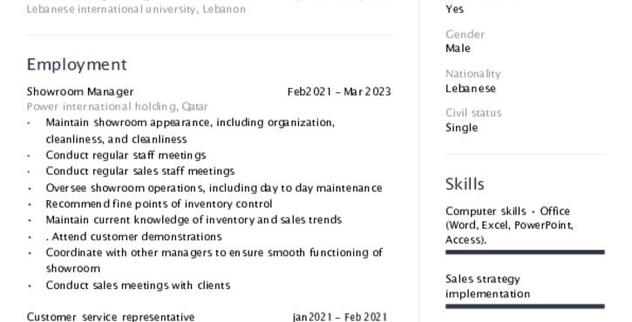Select the Lebanese nationality value
Screen dimensions: 632x322
(471, 88)
